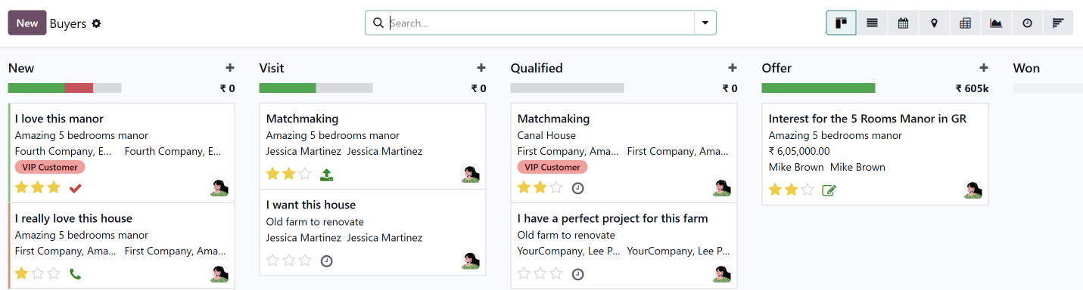The width and height of the screenshot is (1083, 290).
Task: Click salesperson avatar on I really love this house
Action: coord(219,274)
